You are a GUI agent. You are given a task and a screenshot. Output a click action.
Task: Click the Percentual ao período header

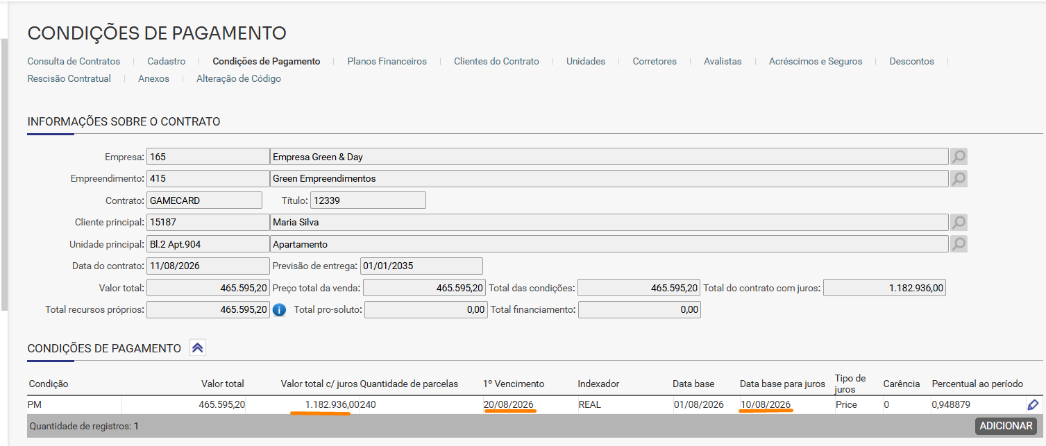click(x=977, y=384)
